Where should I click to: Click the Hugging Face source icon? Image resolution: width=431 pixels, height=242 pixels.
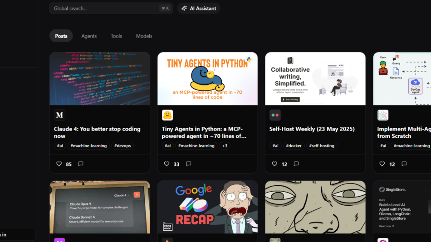[x=167, y=115]
